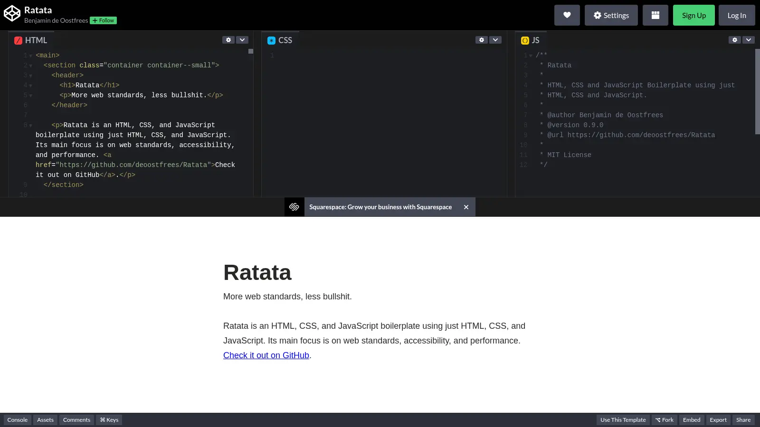Fold the section tag on line 2
Image resolution: width=760 pixels, height=427 pixels.
coord(30,66)
